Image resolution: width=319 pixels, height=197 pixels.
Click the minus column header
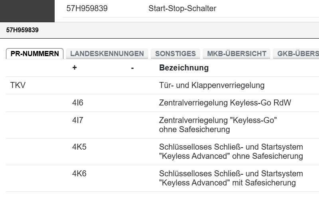(132, 68)
